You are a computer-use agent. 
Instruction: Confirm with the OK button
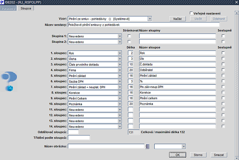[x=177, y=155]
